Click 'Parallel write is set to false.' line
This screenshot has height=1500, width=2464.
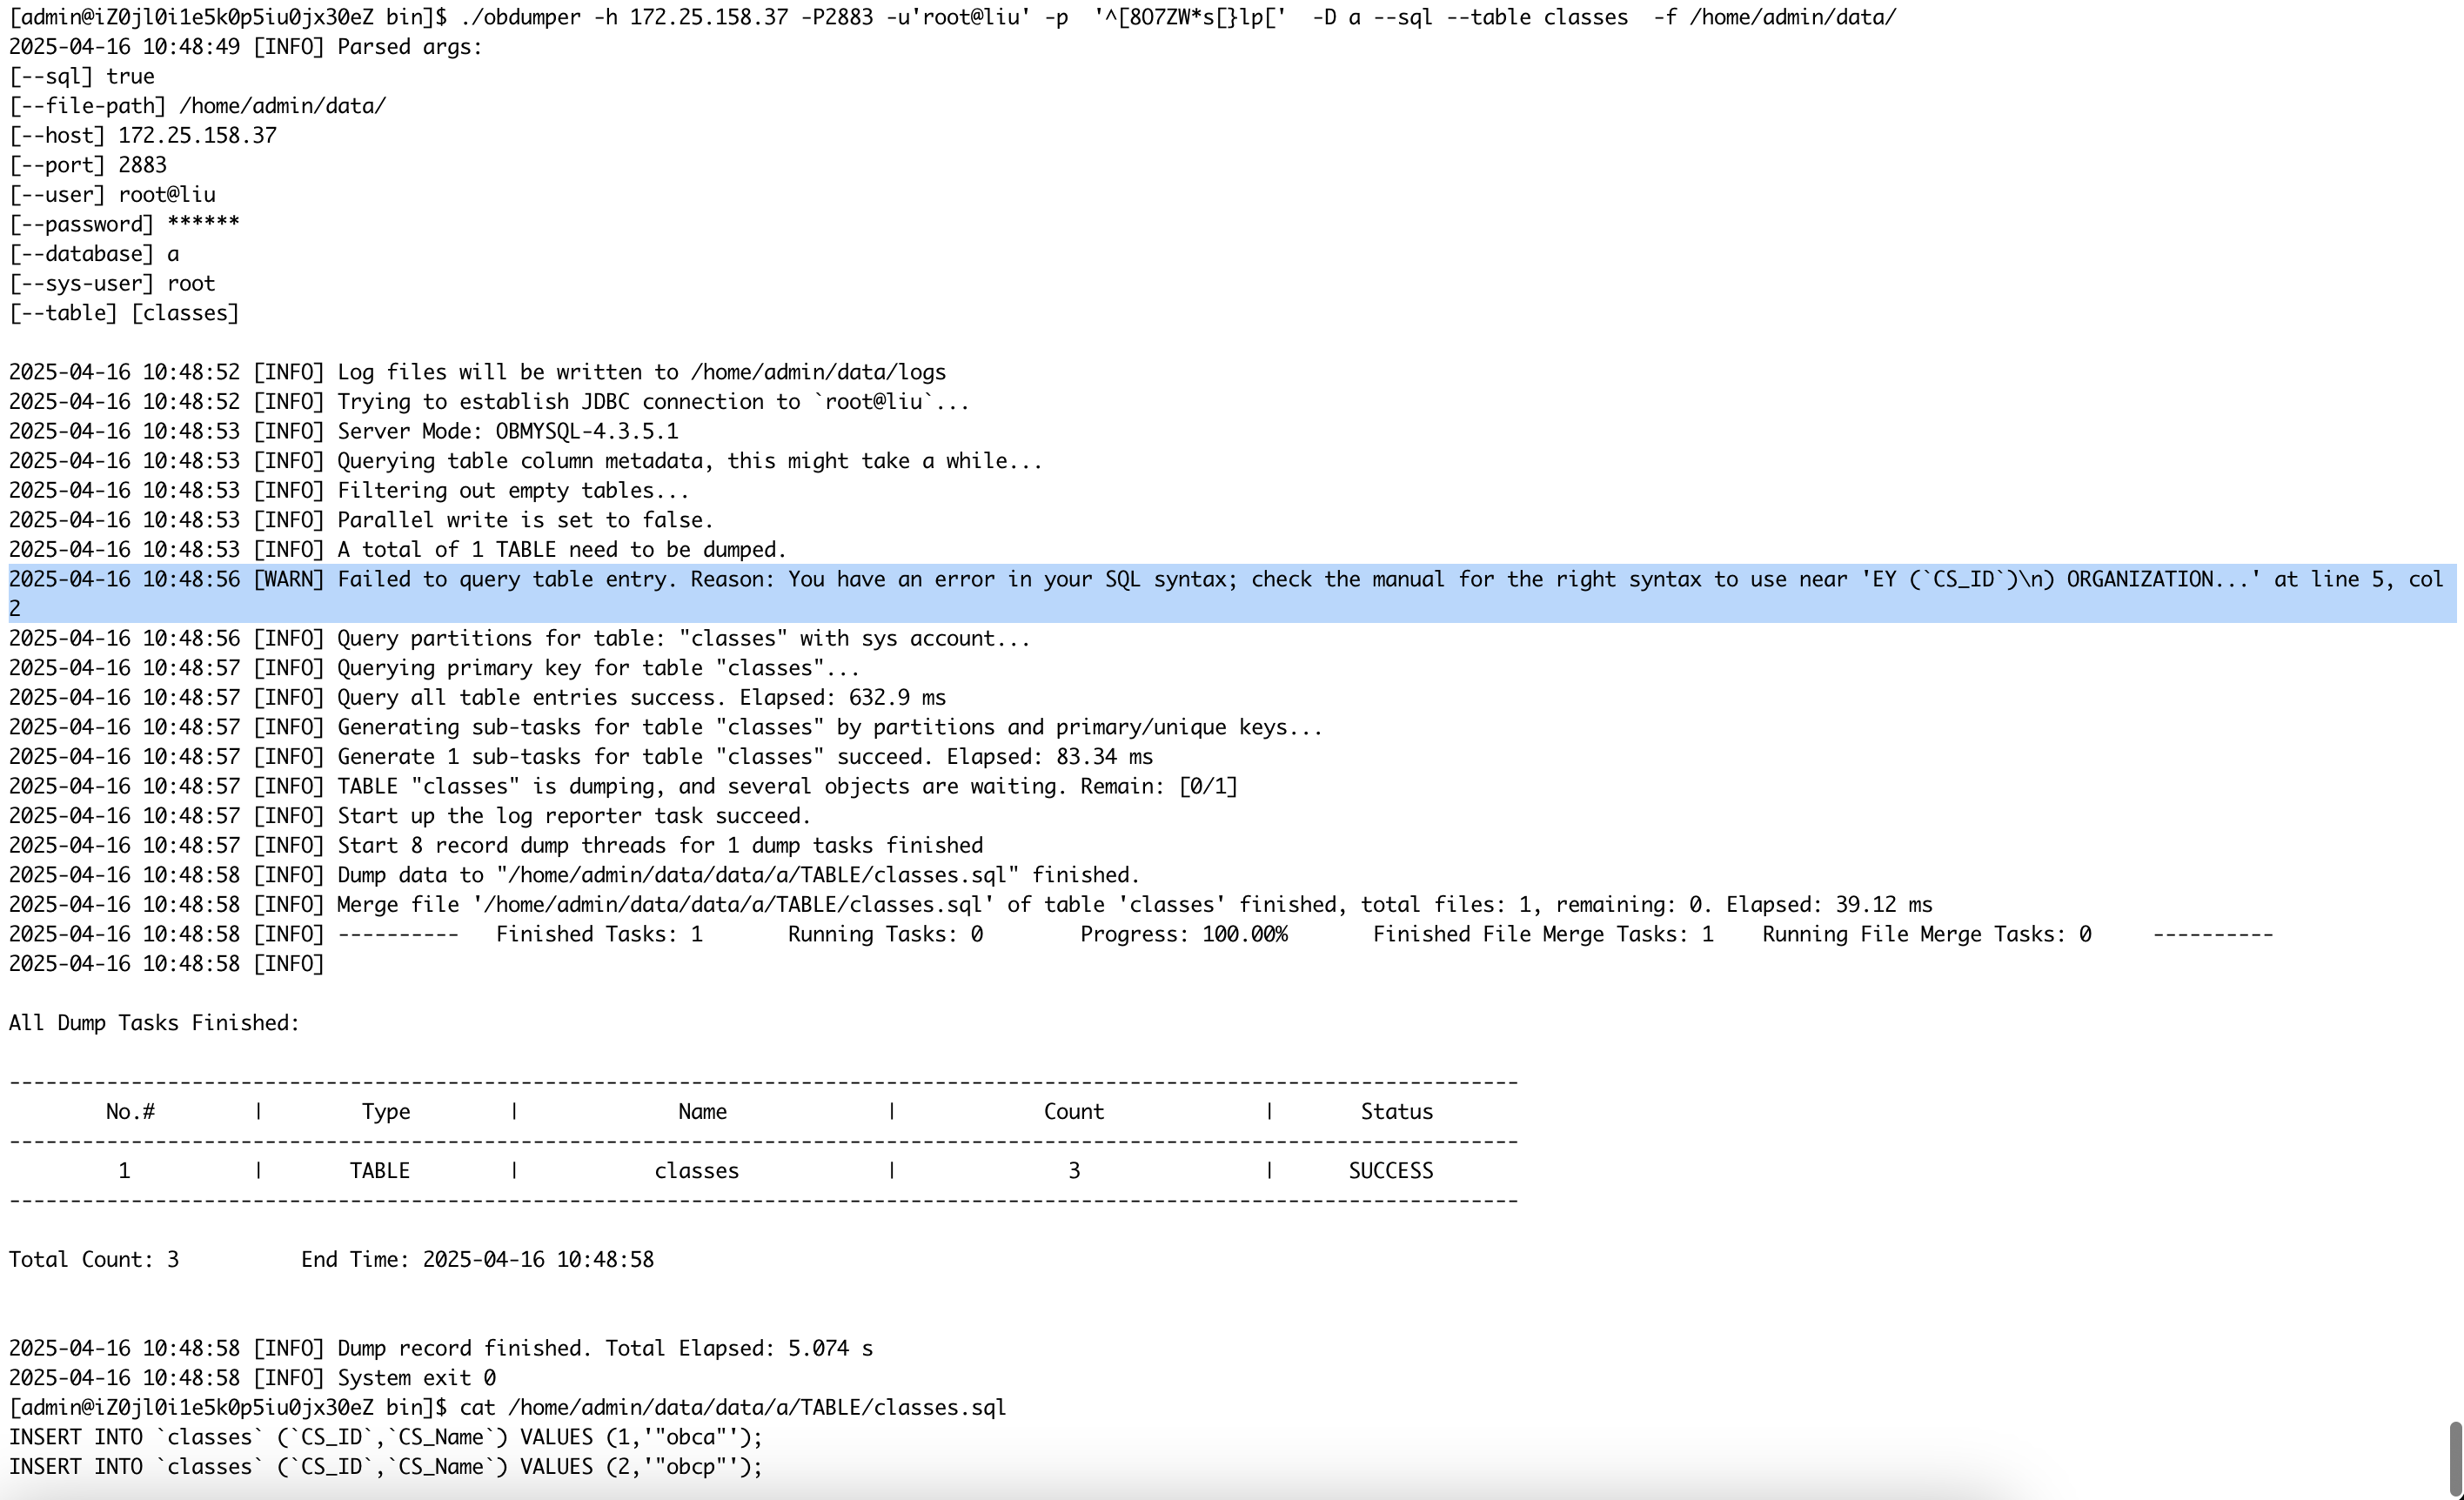point(362,520)
